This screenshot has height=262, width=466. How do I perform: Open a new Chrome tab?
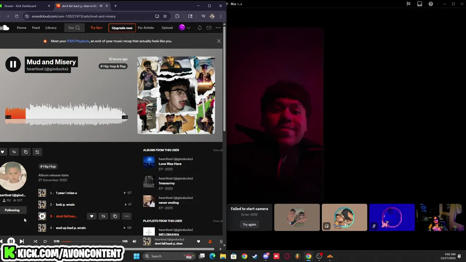pyautogui.click(x=115, y=6)
